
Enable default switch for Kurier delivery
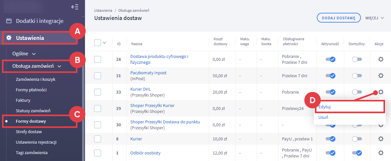357,139
